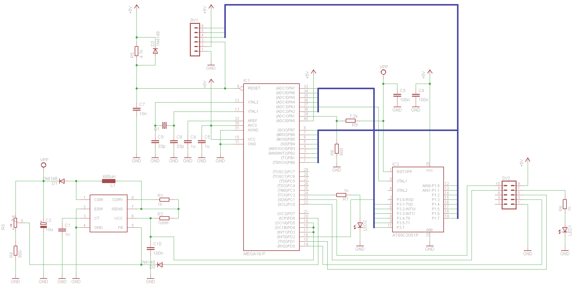Screen dimensions: 573x285
Task: Select the LED1 diode symbol
Action: click(x=565, y=230)
